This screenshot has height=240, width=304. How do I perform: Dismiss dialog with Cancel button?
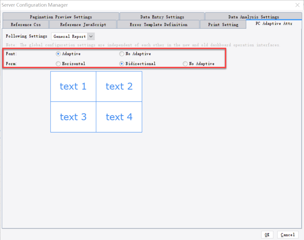tap(288, 235)
